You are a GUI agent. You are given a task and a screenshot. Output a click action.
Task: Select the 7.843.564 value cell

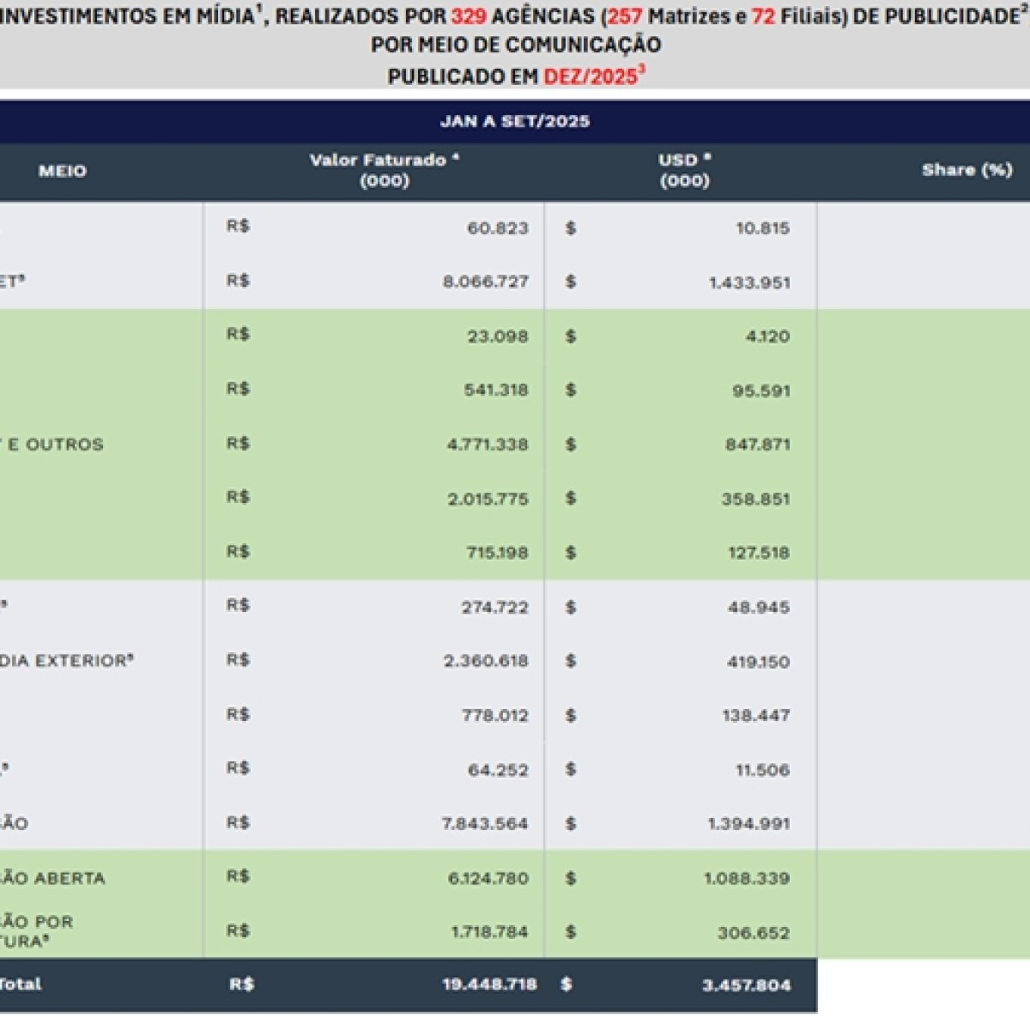coord(485,823)
